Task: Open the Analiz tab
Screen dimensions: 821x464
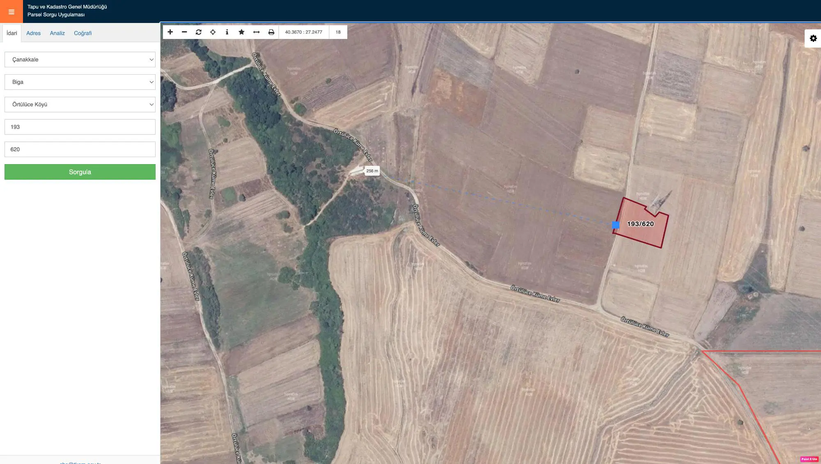Action: pyautogui.click(x=57, y=33)
